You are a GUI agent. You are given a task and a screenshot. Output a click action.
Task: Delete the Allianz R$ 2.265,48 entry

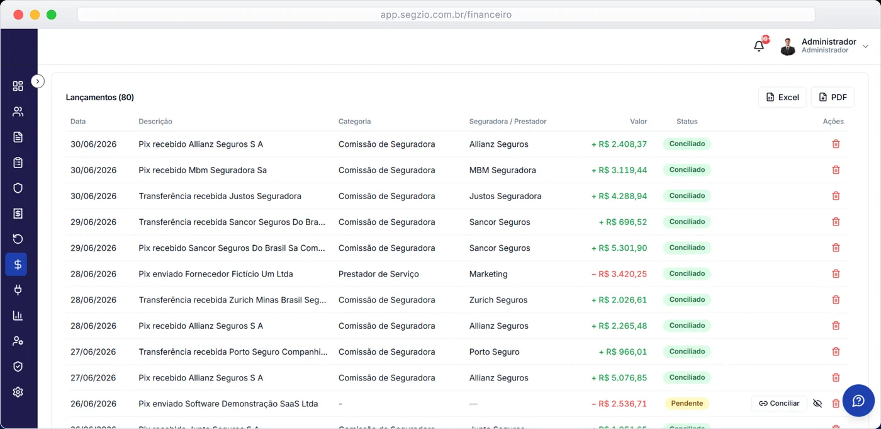[x=836, y=326]
